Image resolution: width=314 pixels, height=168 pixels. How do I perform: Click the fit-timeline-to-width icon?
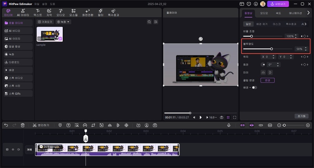[x=270, y=125]
